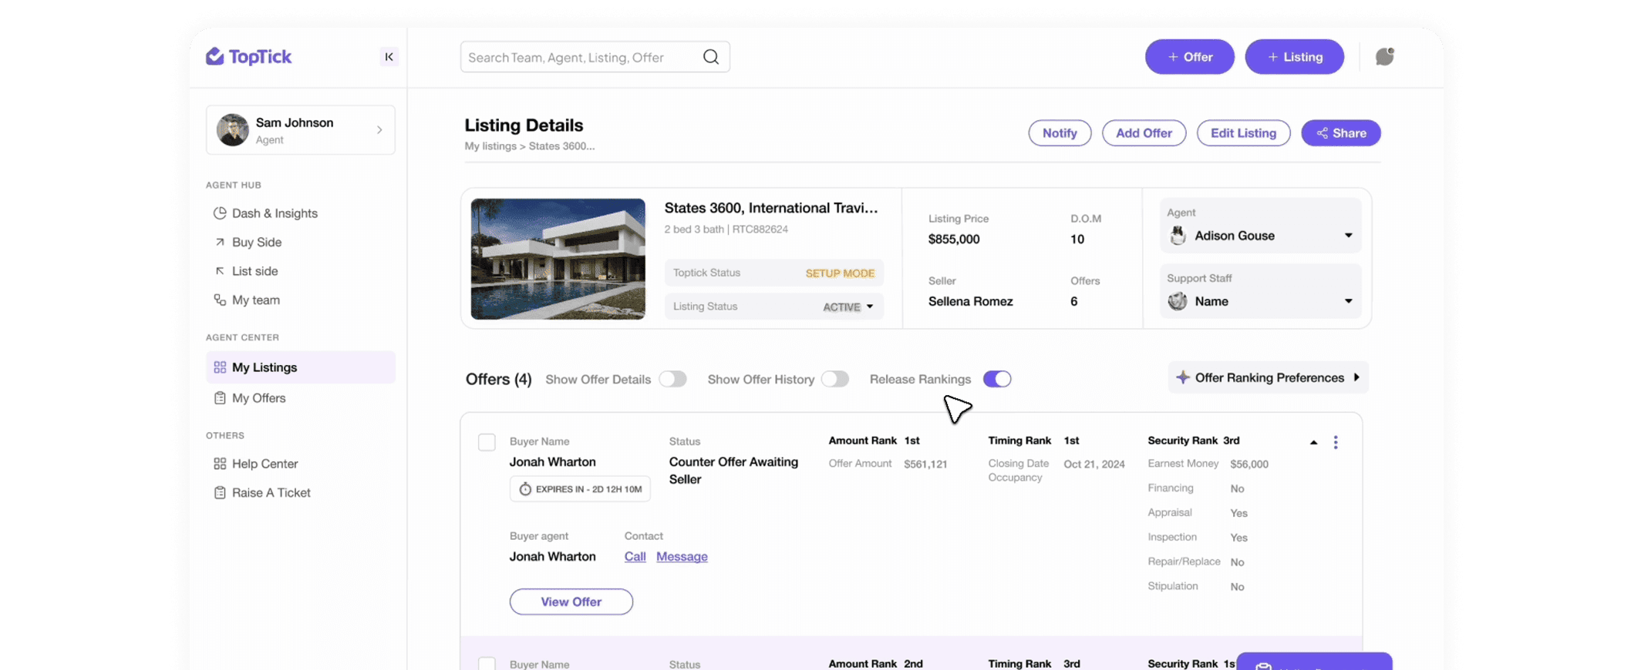Collapse Jonah Wharton's offer with the up arrow
The height and width of the screenshot is (670, 1631).
point(1313,442)
